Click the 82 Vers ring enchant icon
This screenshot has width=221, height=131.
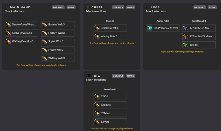pyautogui.click(x=97, y=122)
